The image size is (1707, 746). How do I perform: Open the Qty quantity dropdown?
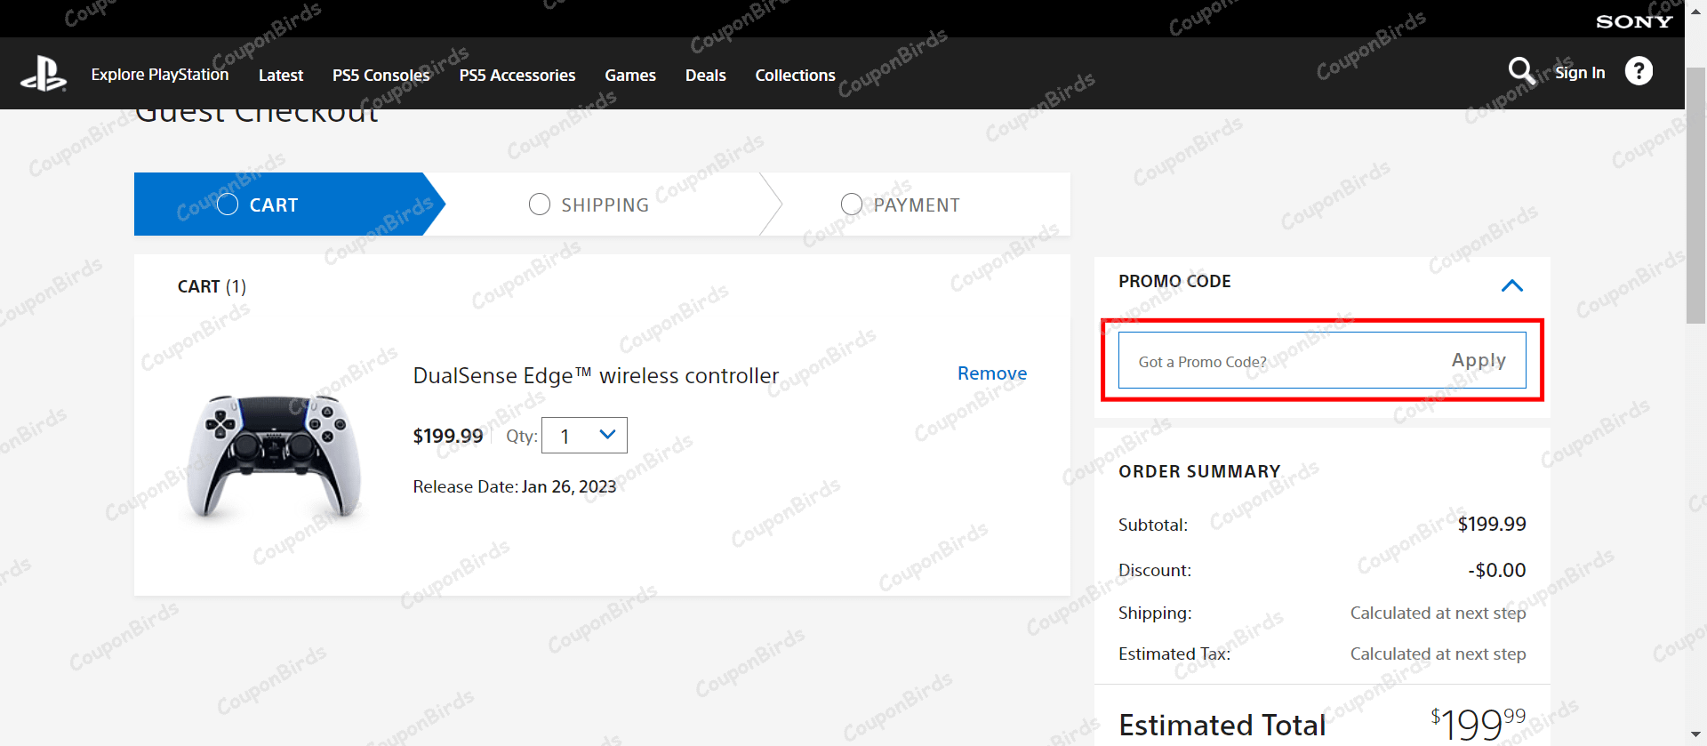tap(584, 436)
